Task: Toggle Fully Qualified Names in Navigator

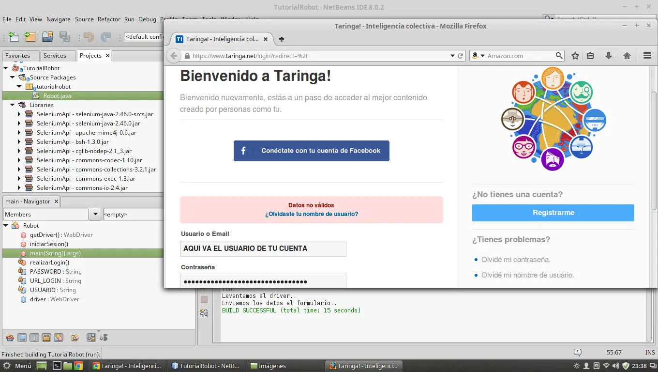Action: click(x=75, y=338)
